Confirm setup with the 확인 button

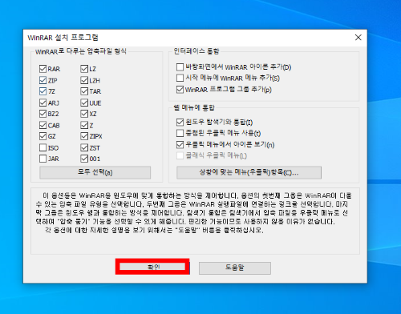click(x=152, y=267)
